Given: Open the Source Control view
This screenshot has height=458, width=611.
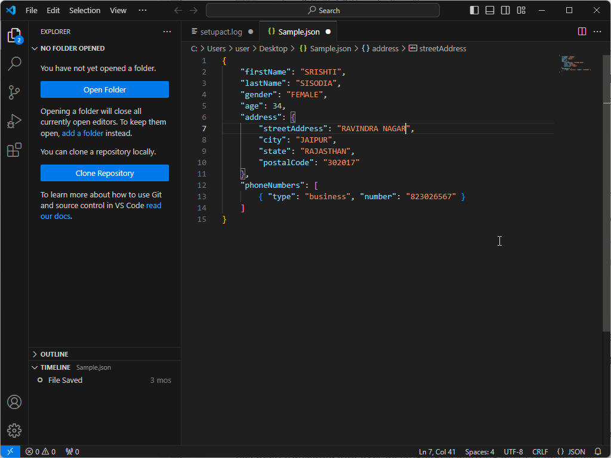Looking at the screenshot, I should click(x=14, y=92).
